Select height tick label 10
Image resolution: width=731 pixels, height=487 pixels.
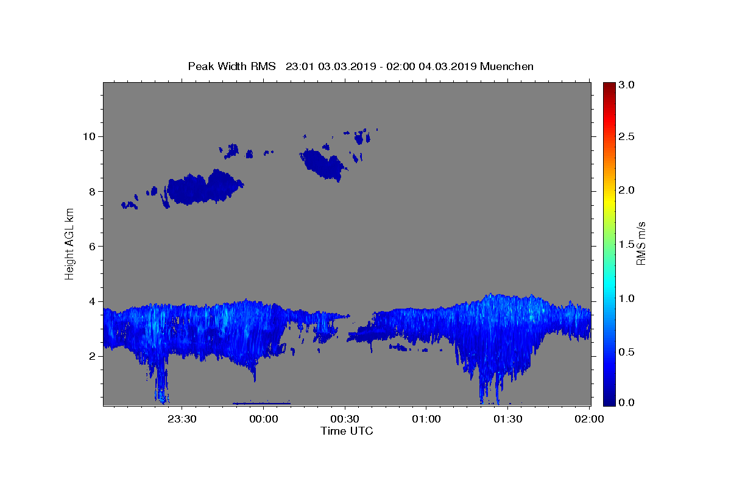(89, 136)
